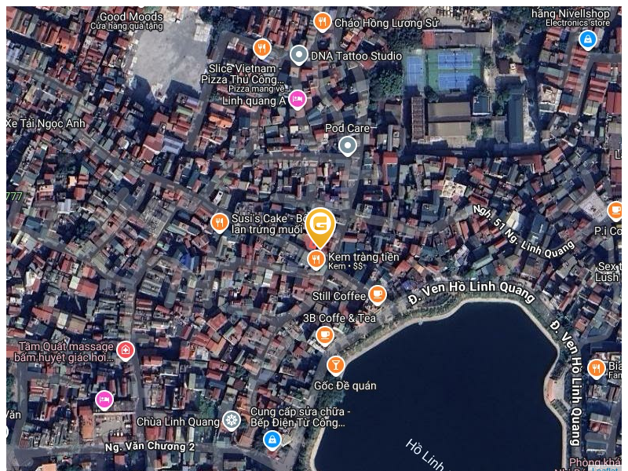Click the Good Moods gift shop label

click(x=131, y=16)
